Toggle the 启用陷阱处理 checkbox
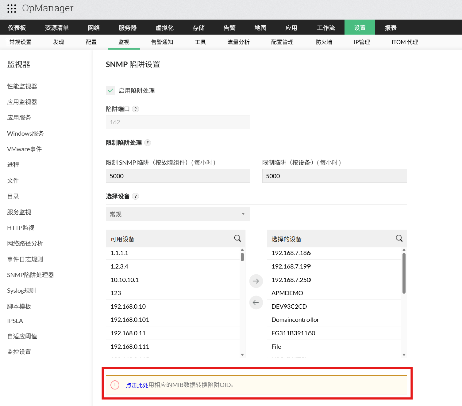Image resolution: width=462 pixels, height=406 pixels. point(110,91)
